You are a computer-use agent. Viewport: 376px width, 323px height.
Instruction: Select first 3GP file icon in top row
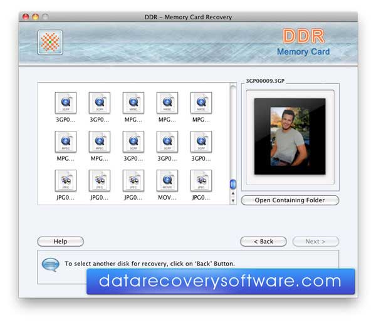click(x=65, y=103)
